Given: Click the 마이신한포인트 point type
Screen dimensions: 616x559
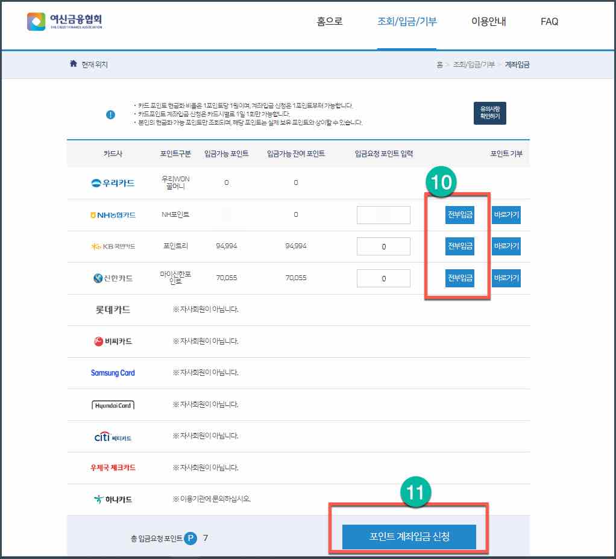Looking at the screenshot, I should [175, 278].
